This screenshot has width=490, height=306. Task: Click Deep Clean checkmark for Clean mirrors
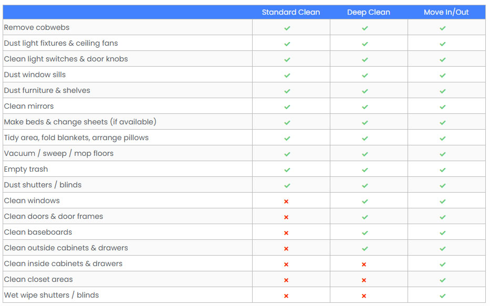[365, 107]
